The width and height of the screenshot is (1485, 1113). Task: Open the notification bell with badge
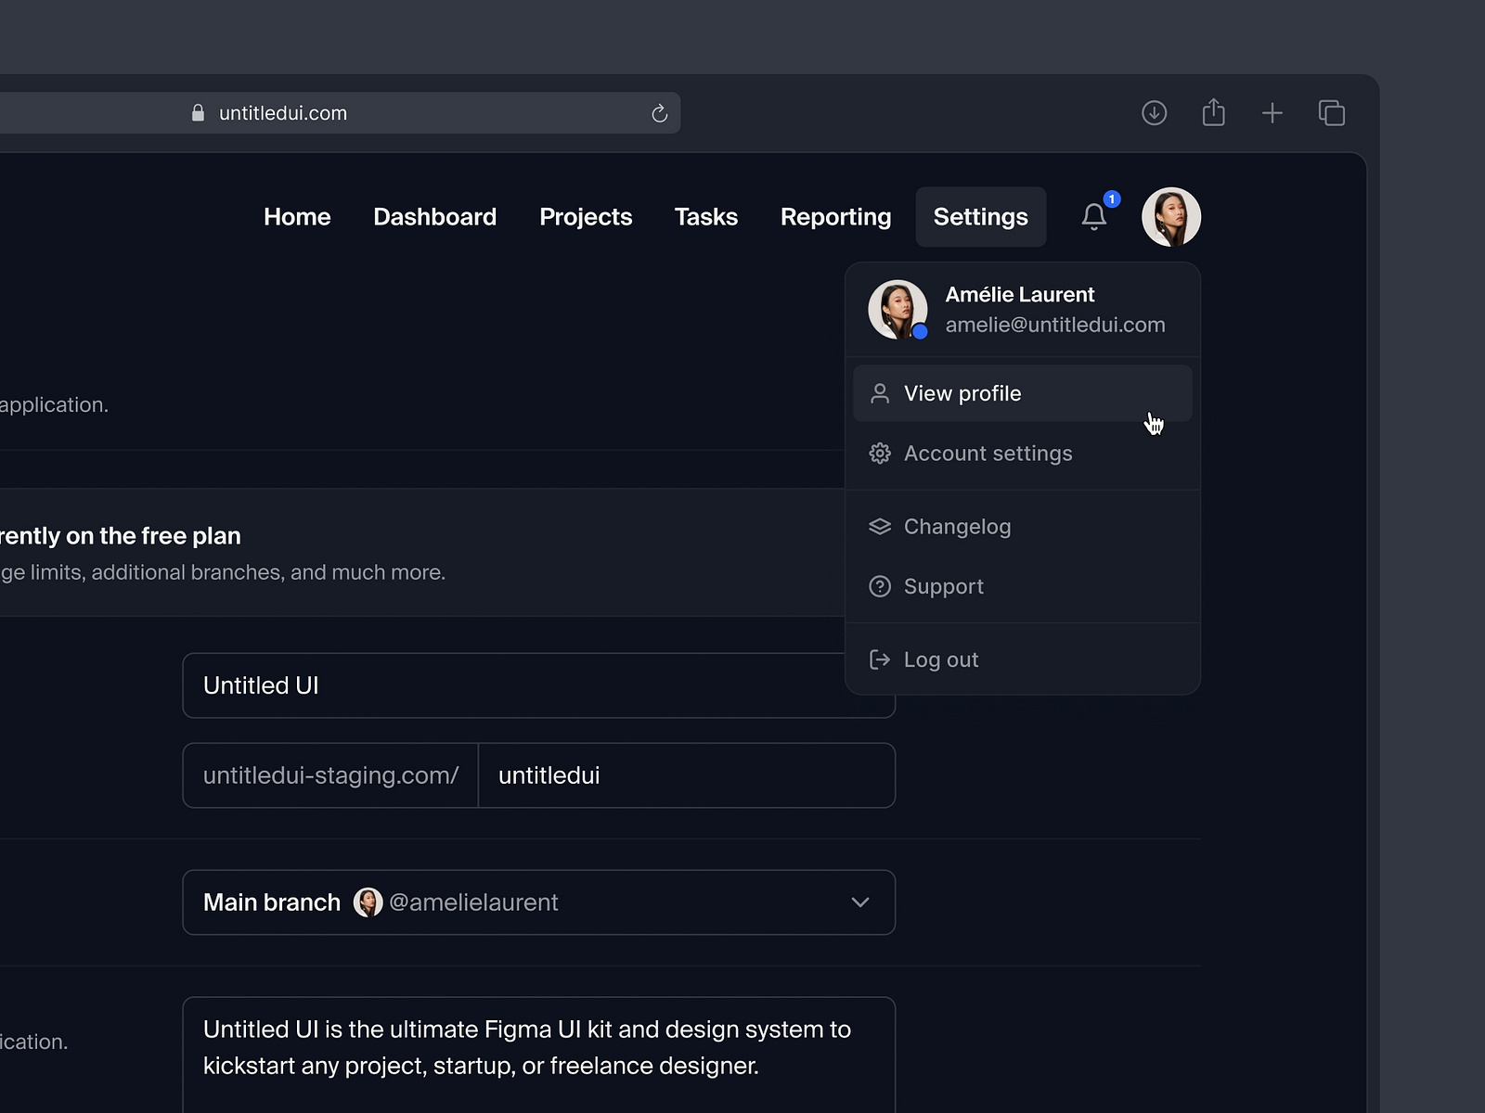[x=1094, y=216]
